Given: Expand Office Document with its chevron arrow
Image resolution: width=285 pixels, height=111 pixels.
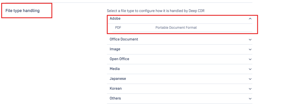Looking at the screenshot, I should coord(250,39).
